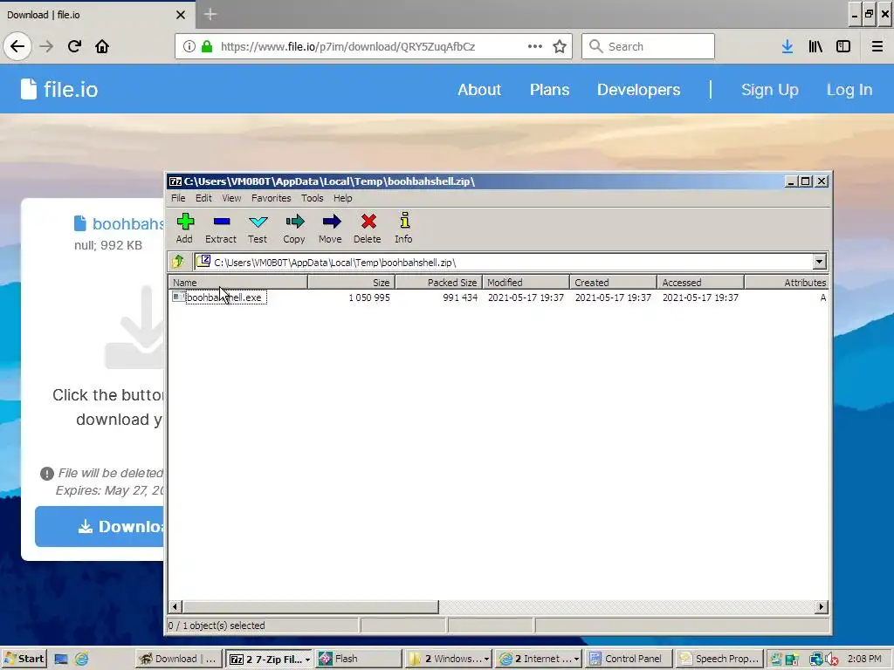The height and width of the screenshot is (670, 894).
Task: Launch Internet Explorer from quick launch
Action: [81, 659]
